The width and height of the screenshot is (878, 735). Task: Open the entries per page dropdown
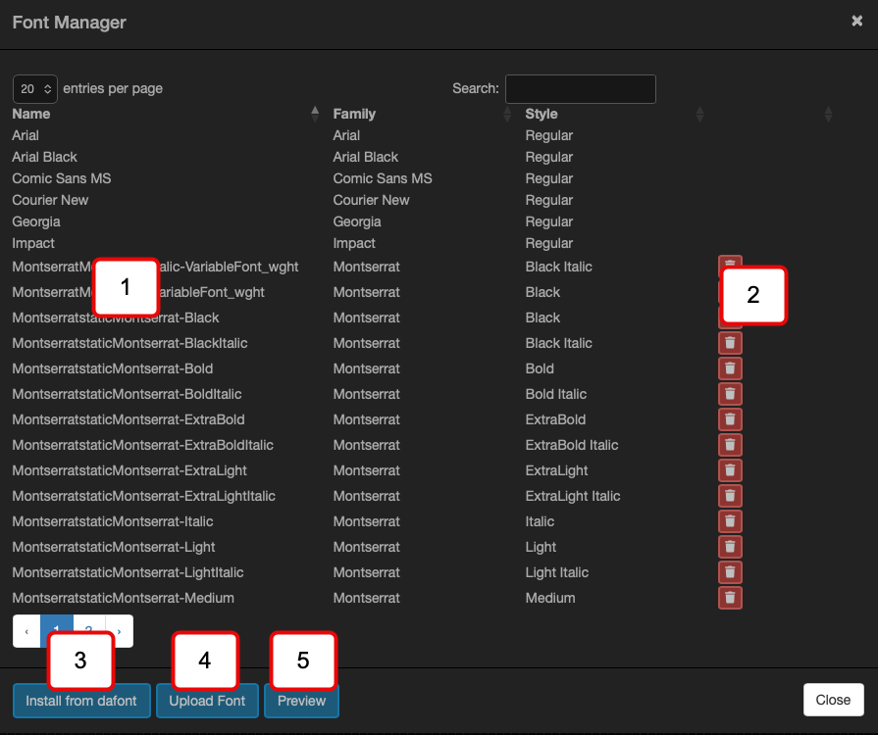tap(35, 89)
